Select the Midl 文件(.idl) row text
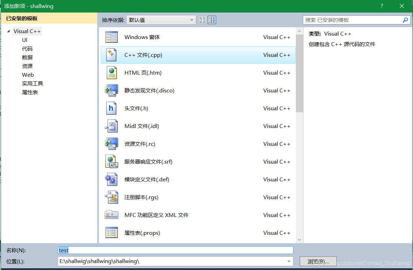This screenshot has width=413, height=270. [x=142, y=126]
